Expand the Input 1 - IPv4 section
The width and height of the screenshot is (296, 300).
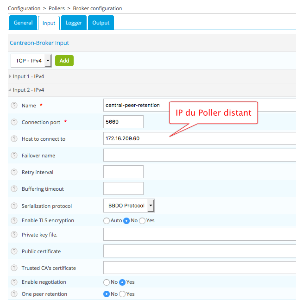(28, 76)
